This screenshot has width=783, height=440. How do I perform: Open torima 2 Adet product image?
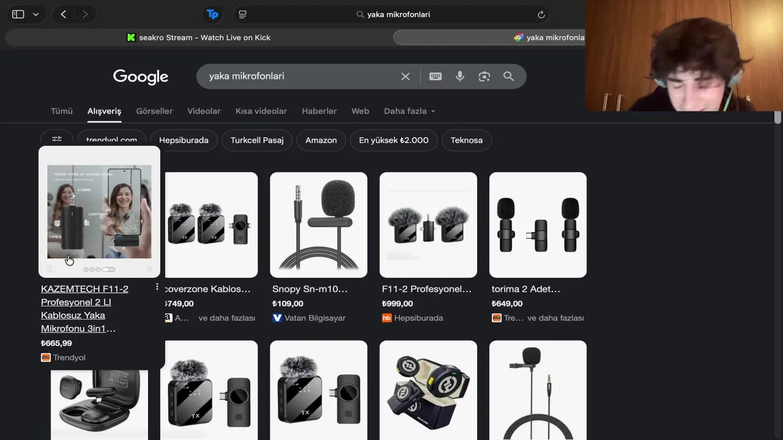point(538,225)
